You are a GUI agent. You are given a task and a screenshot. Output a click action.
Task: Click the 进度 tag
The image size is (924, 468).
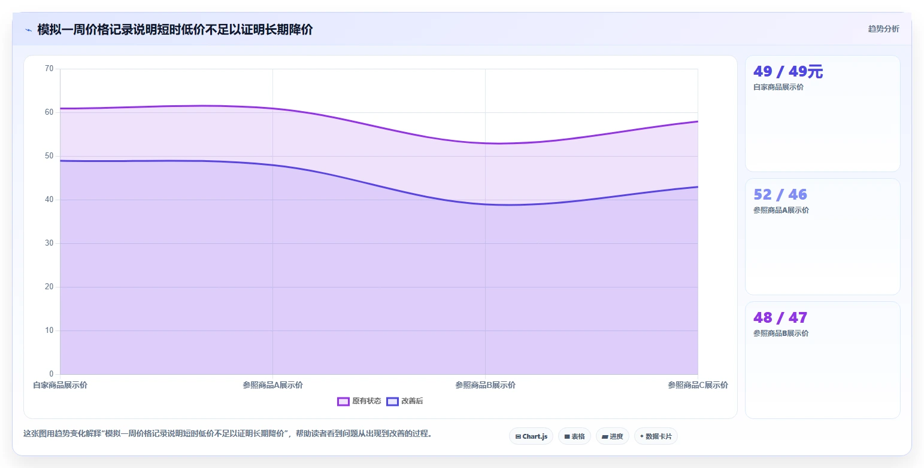[x=612, y=436]
